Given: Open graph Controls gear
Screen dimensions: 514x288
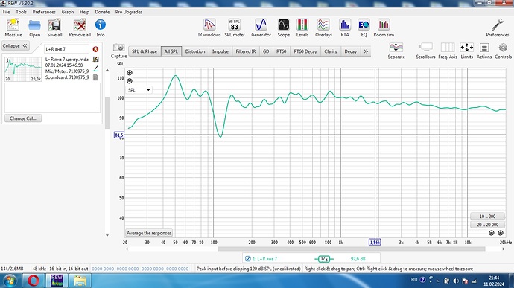Looking at the screenshot, I should 503,51.
